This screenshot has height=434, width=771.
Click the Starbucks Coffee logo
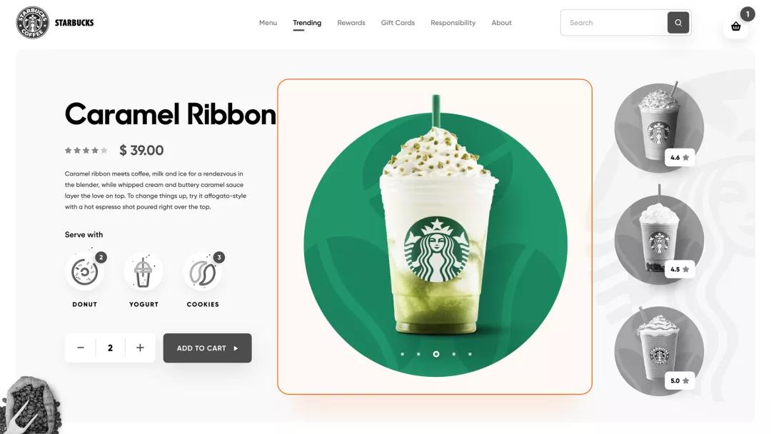[32, 23]
